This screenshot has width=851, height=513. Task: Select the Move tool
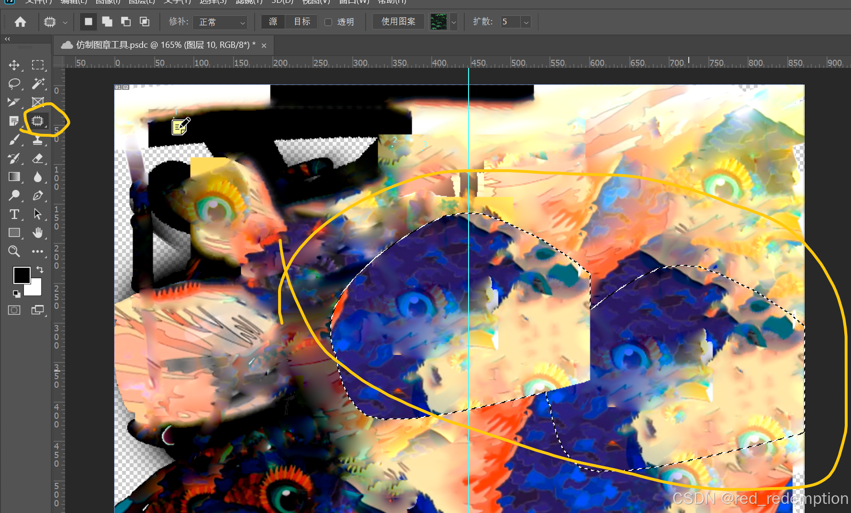14,65
